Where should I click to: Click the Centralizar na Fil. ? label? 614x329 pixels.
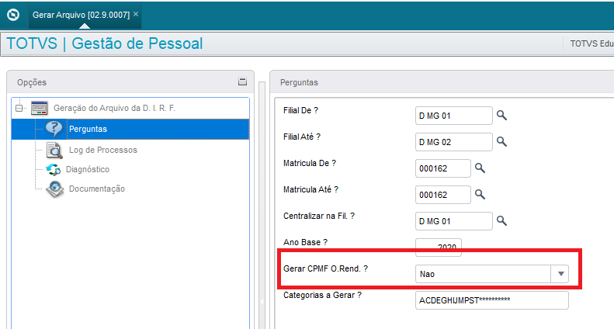click(319, 216)
